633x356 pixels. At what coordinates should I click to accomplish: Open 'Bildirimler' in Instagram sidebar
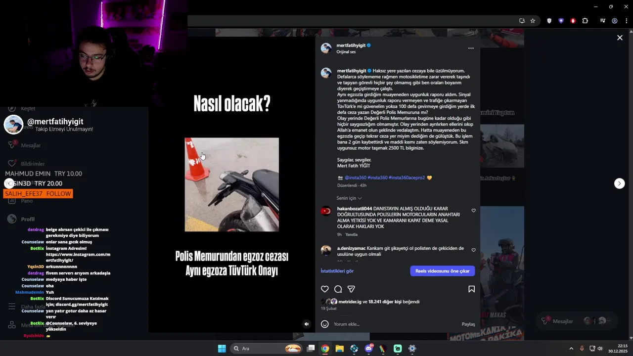pyautogui.click(x=33, y=164)
